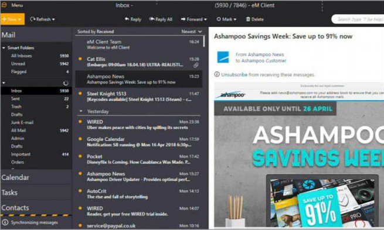This screenshot has height=230, width=384.
Task: Click the eM Client logo icon
Action: click(4, 5)
